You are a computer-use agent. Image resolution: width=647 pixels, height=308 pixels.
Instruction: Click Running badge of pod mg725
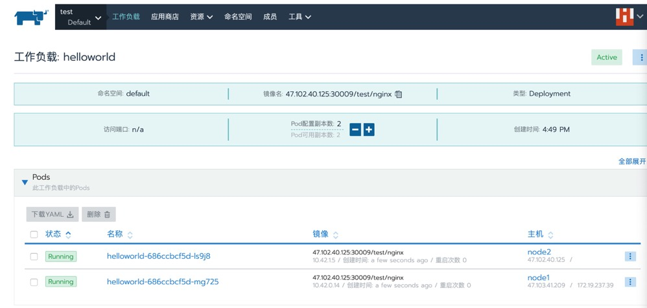[61, 282]
